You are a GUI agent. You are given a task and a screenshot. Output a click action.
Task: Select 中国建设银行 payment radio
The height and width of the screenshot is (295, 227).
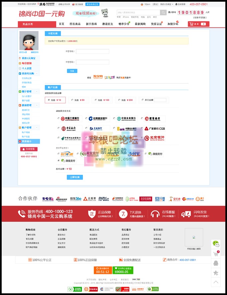coord(86,118)
